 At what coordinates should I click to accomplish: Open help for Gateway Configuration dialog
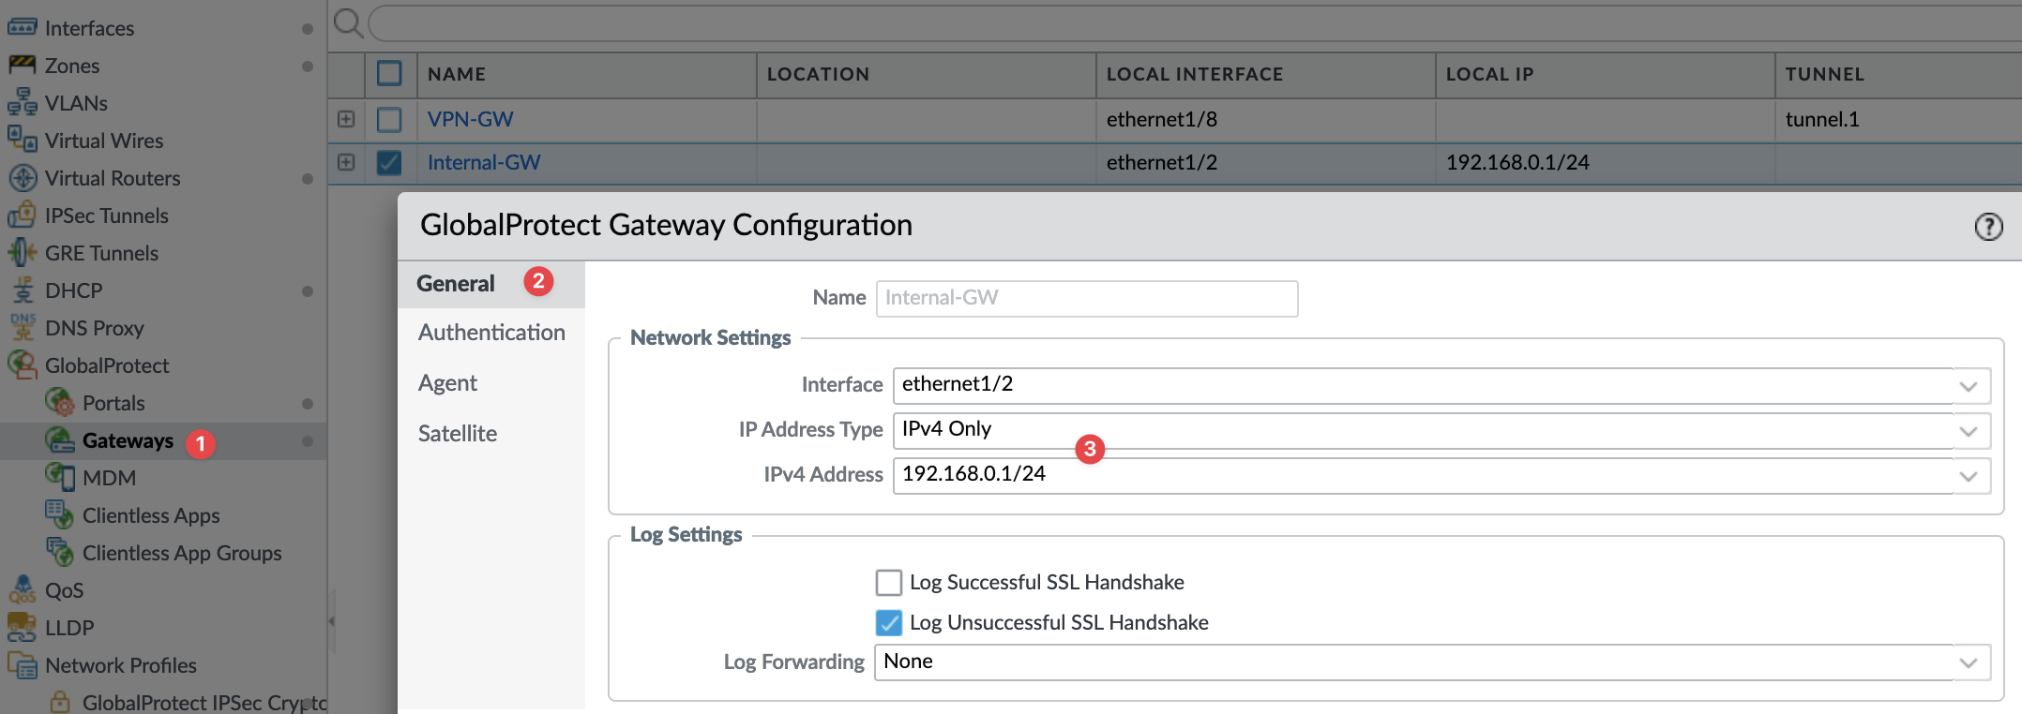click(x=1988, y=226)
